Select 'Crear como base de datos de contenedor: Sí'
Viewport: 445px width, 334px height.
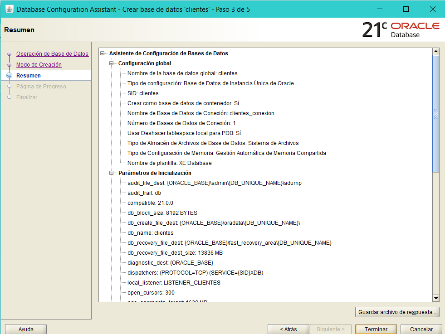183,103
